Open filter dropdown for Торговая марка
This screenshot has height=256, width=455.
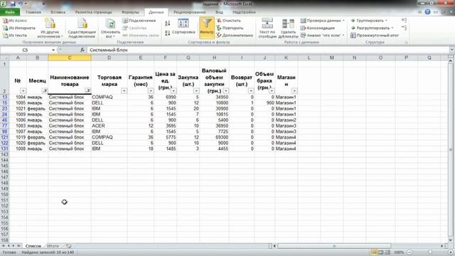point(124,91)
